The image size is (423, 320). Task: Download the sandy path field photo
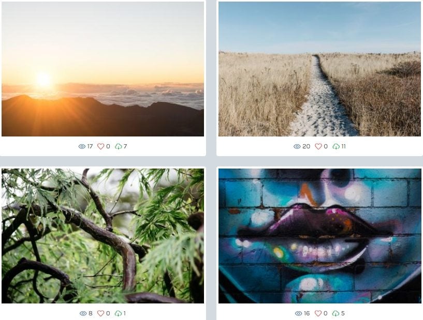(x=336, y=146)
